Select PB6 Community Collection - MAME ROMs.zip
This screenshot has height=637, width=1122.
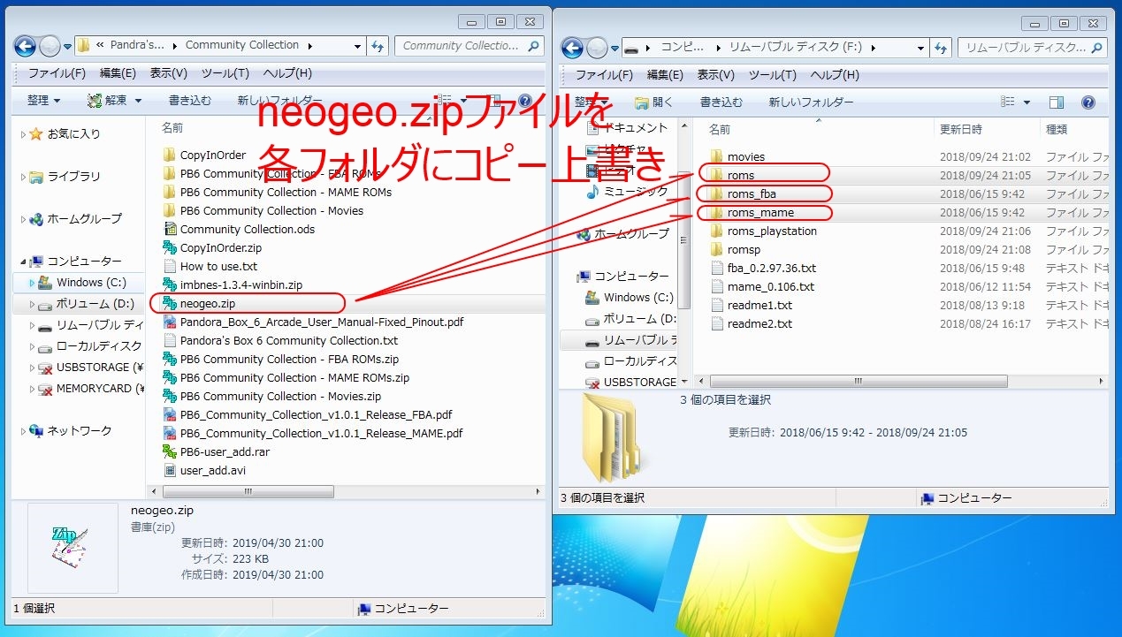(x=294, y=377)
